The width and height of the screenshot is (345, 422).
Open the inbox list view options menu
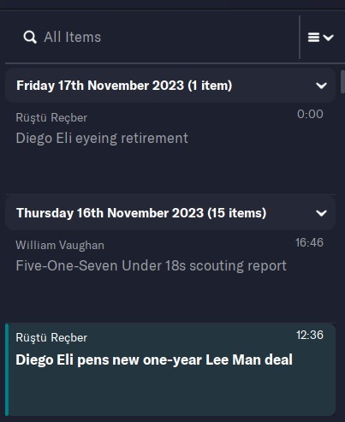[321, 38]
